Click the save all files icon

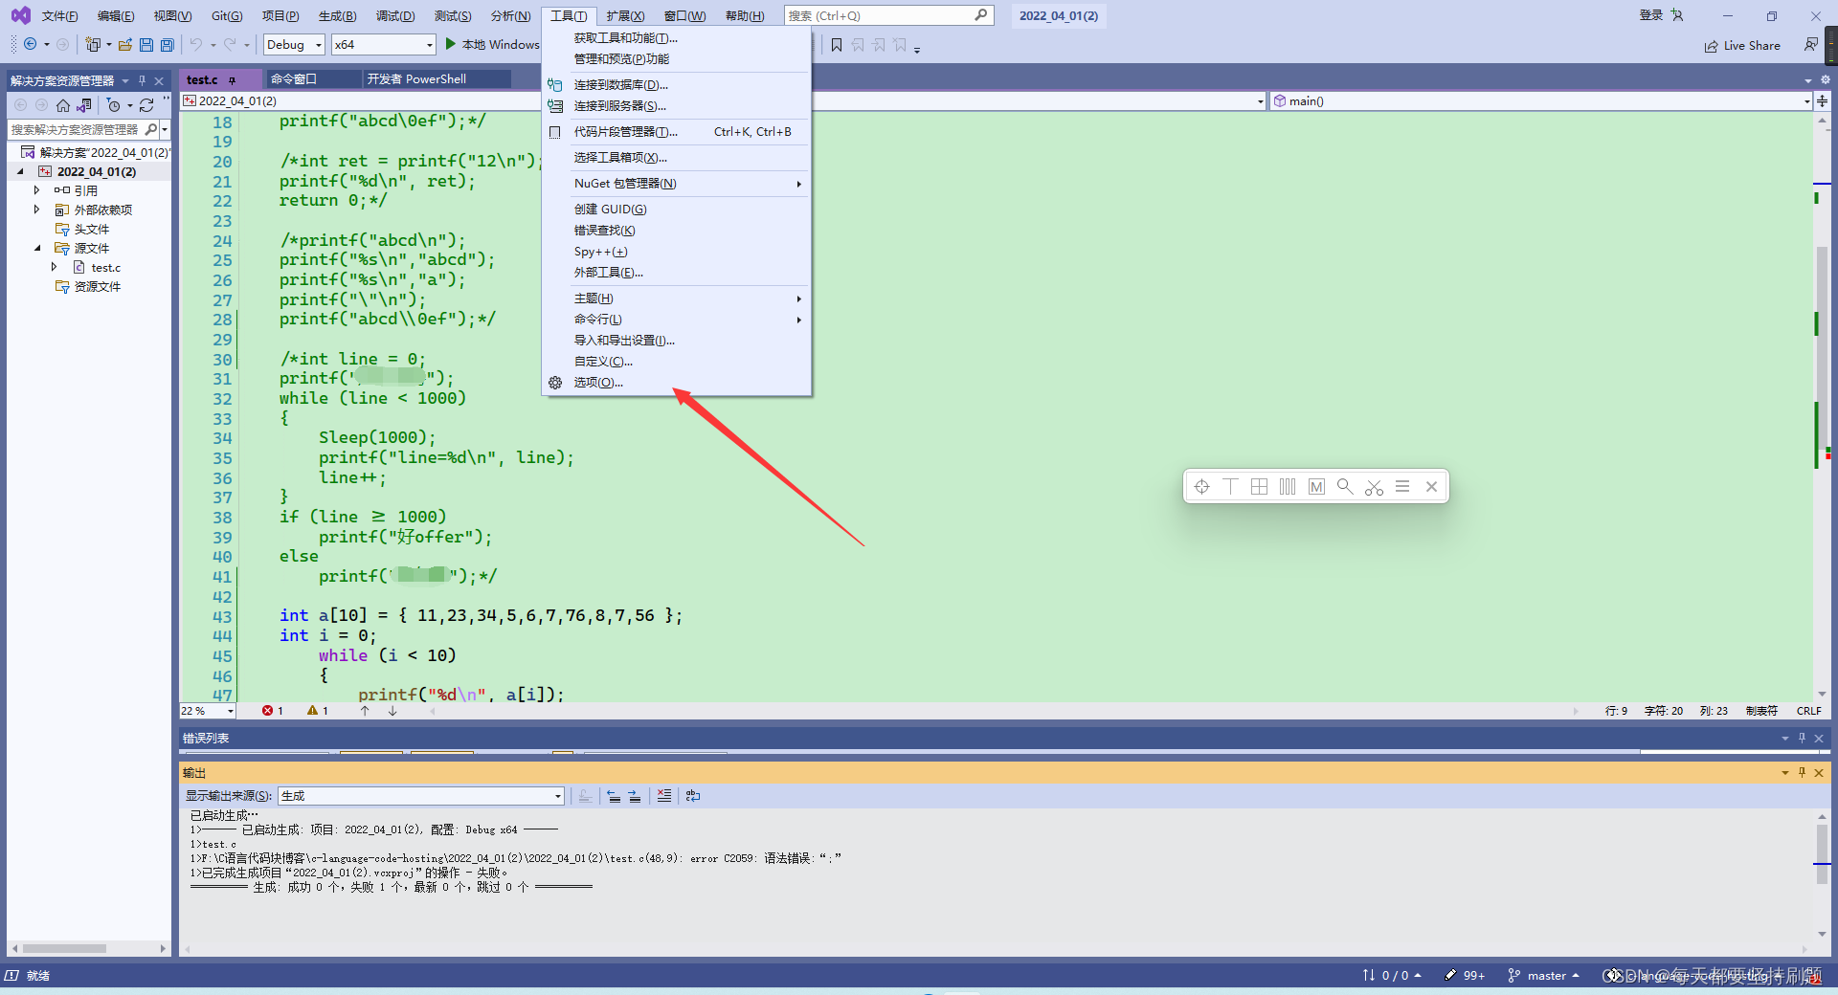167,44
